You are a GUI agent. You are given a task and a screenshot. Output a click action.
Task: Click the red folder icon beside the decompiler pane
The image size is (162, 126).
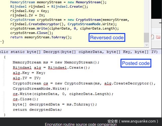tap(158, 37)
